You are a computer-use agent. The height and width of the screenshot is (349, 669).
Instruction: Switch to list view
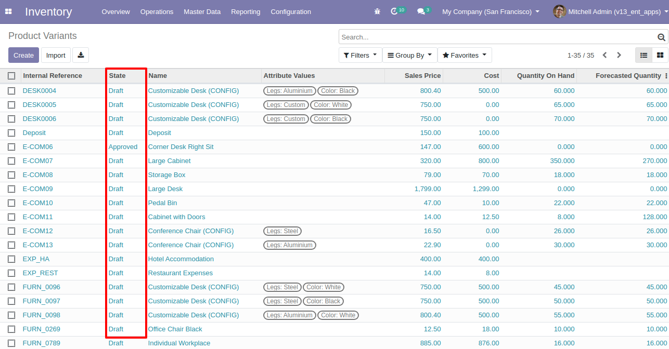pos(644,55)
